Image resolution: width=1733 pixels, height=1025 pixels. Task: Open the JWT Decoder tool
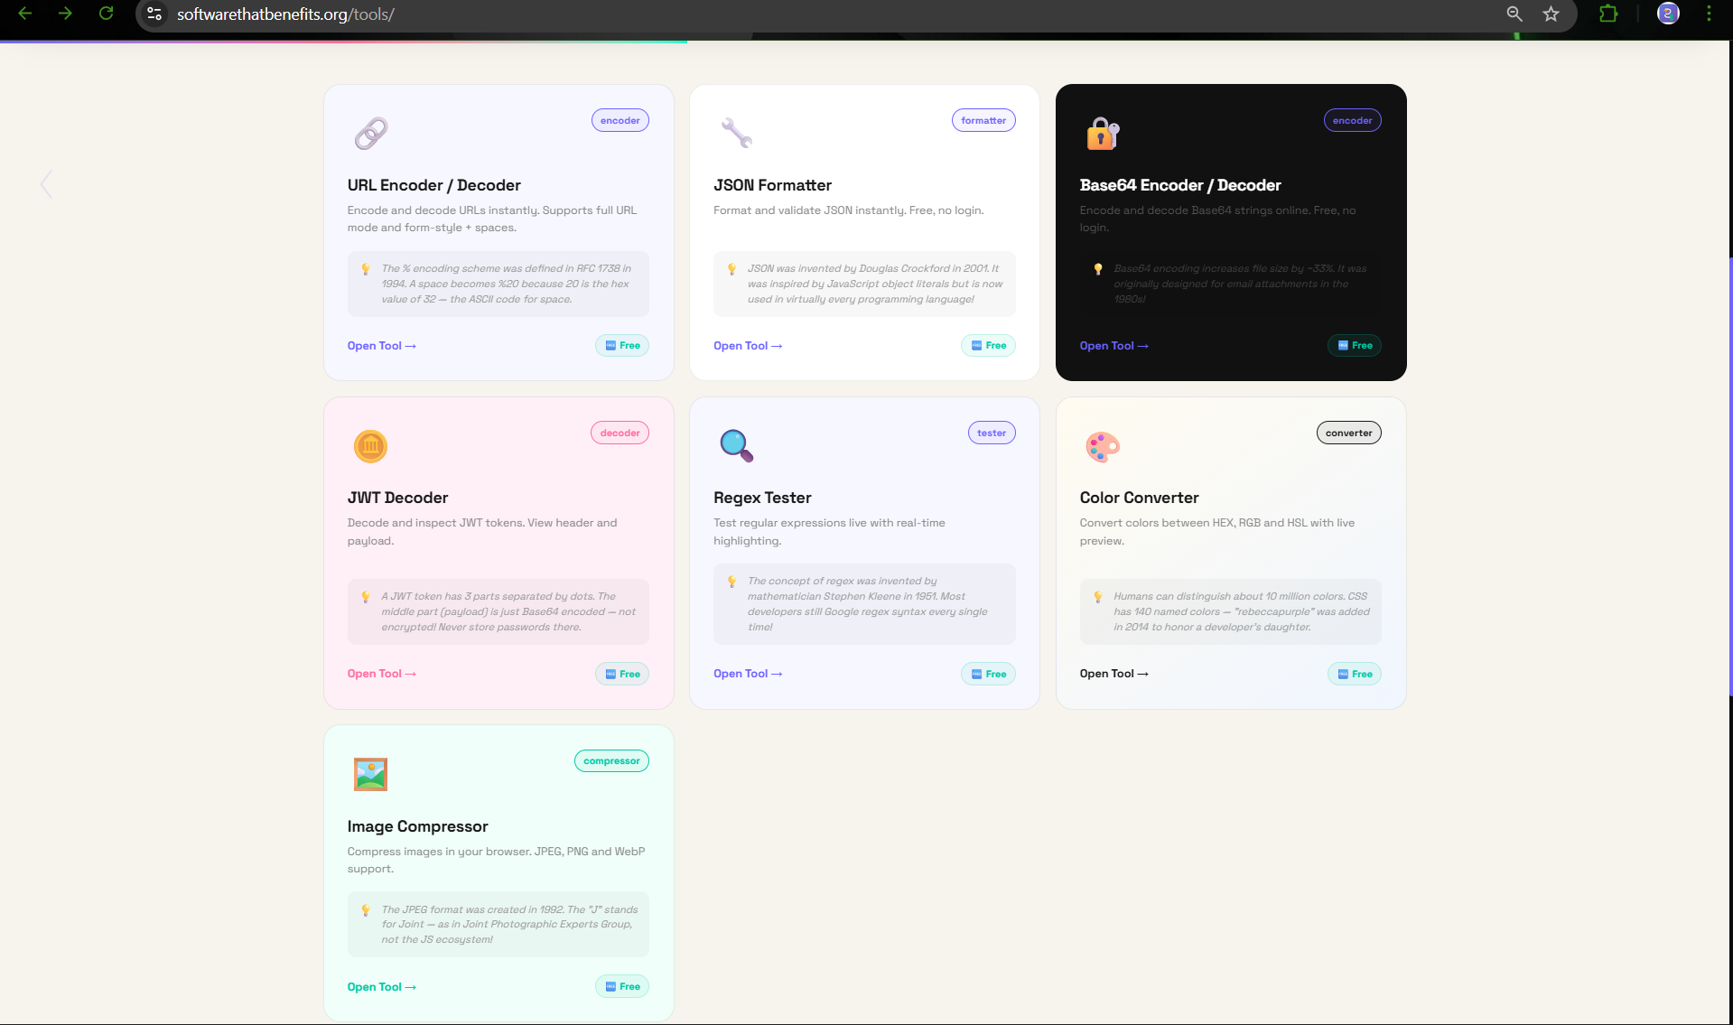381,673
